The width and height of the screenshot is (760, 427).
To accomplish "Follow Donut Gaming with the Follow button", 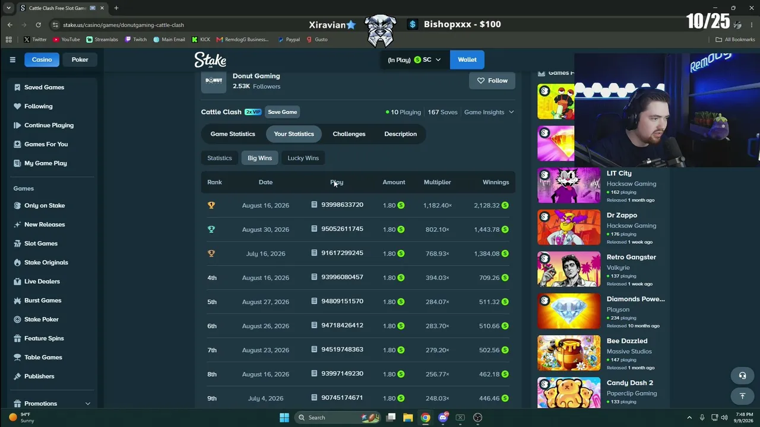I will point(493,81).
